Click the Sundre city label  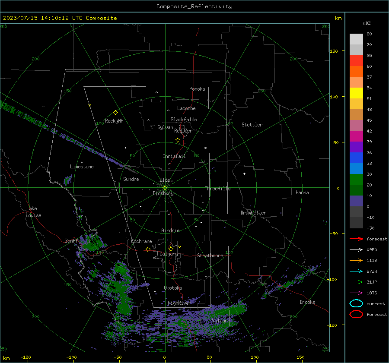point(131,179)
